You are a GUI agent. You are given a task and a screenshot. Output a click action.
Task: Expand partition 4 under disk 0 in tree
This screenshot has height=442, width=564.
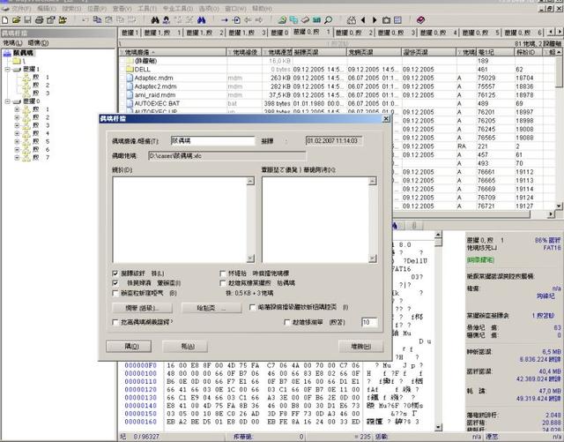[17, 133]
